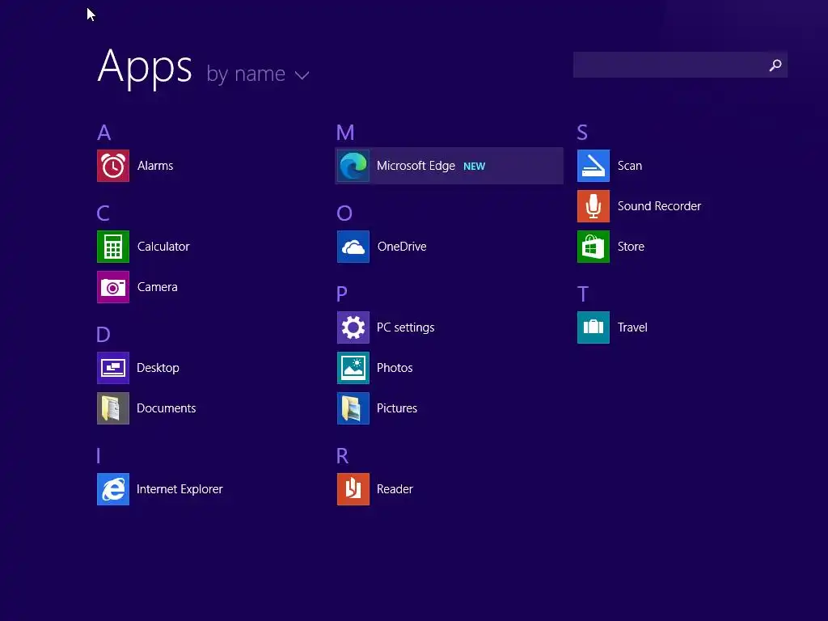The image size is (828, 621).
Task: Click the 'Camera' label text
Action: (x=158, y=287)
